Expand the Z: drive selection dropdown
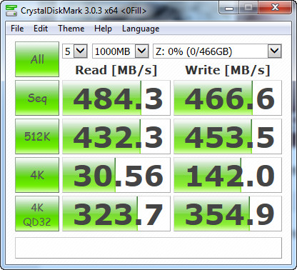Screen dimensions: 297x270 point(217,51)
